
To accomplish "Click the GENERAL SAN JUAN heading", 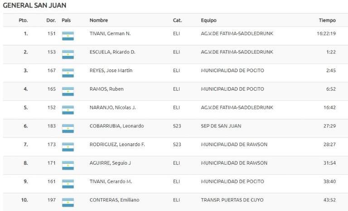I will click(34, 5).
